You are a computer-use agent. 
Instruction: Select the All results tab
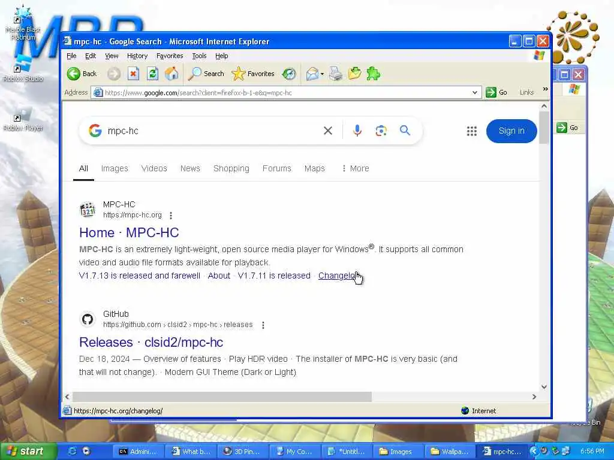[83, 168]
